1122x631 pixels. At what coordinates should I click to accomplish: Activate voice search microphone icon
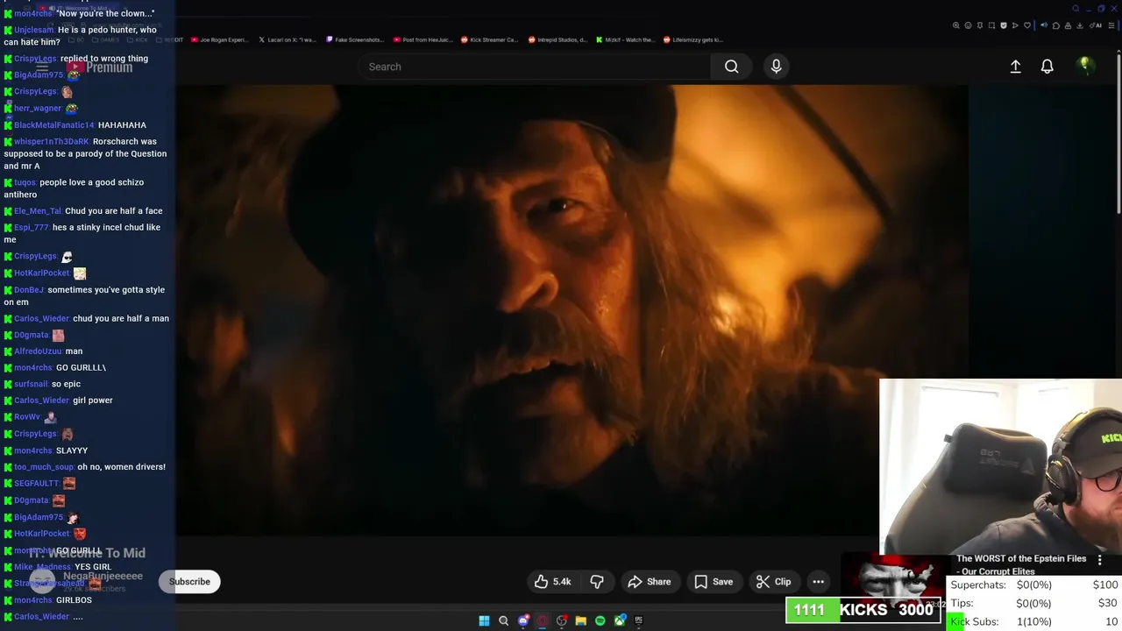776,67
